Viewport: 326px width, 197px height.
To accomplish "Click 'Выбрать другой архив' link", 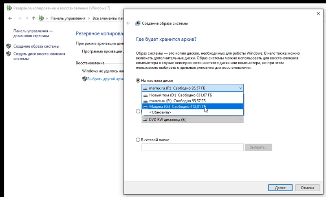I will pos(106,79).
